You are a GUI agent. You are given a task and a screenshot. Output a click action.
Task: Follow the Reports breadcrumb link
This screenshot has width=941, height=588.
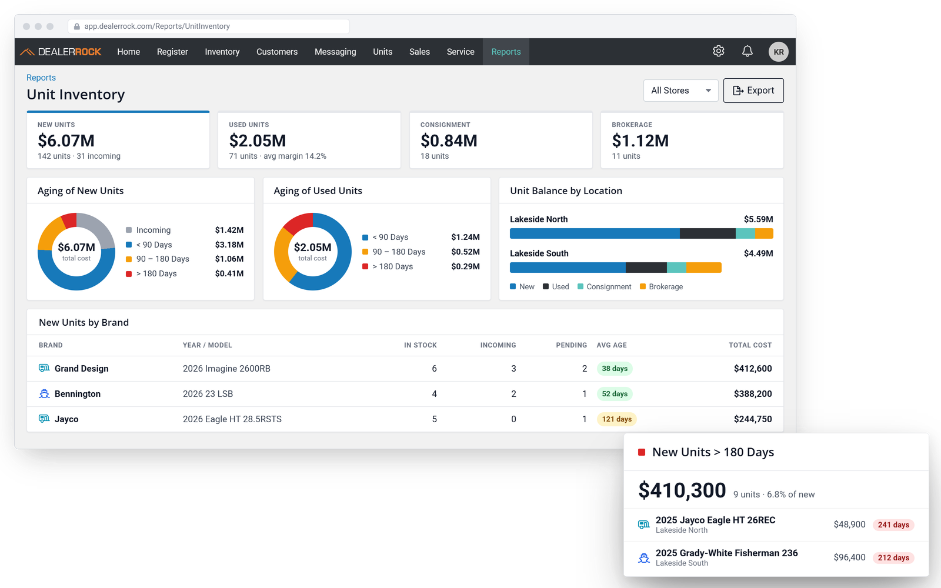click(41, 78)
